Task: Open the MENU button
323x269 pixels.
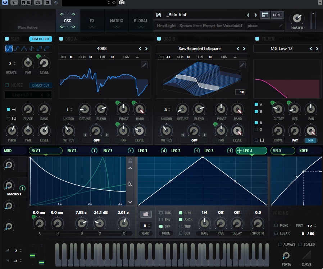Action: tap(277, 15)
